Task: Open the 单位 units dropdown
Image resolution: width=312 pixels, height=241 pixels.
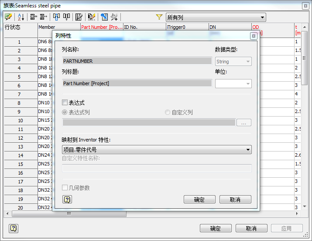Action: (x=233, y=83)
